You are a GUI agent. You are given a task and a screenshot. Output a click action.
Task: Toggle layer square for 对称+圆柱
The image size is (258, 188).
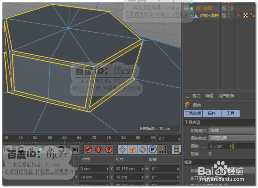click(x=224, y=15)
